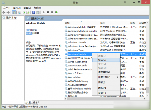Click the 重启动 service link
This screenshot has width=151, height=110.
(x=29, y=33)
